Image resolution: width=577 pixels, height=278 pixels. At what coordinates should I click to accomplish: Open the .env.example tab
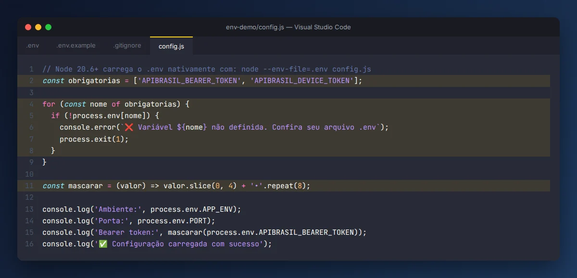tap(76, 46)
